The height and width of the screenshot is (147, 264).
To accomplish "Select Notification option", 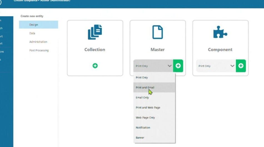I will [x=155, y=128].
